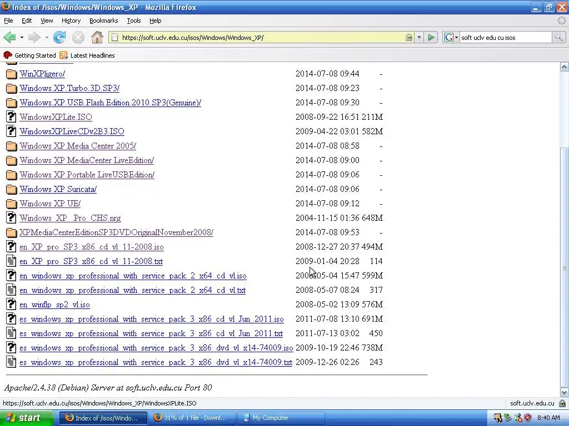Click the search magnifier button

(558, 37)
